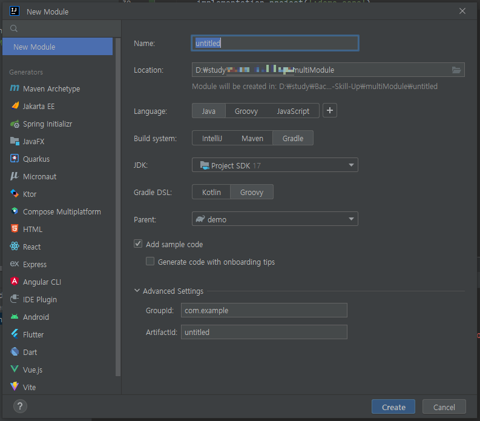Enable Generate code with onboarding tips
The width and height of the screenshot is (480, 421).
pos(150,261)
